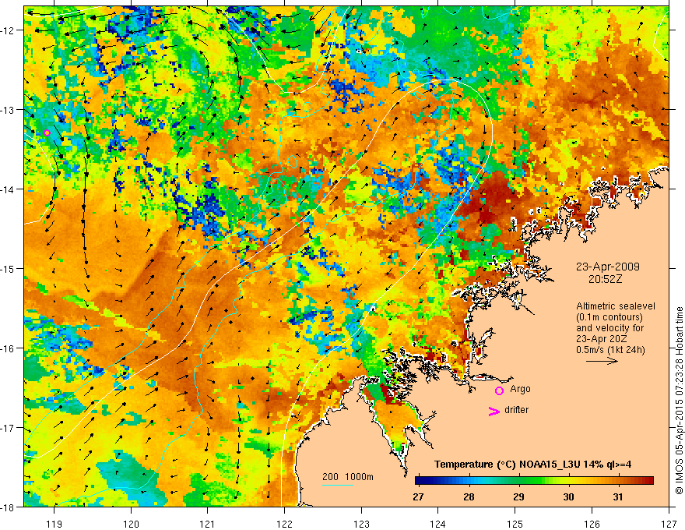Click the Altimetric sealevel caption
Image resolution: width=685 pixels, height=530 pixels.
click(616, 306)
